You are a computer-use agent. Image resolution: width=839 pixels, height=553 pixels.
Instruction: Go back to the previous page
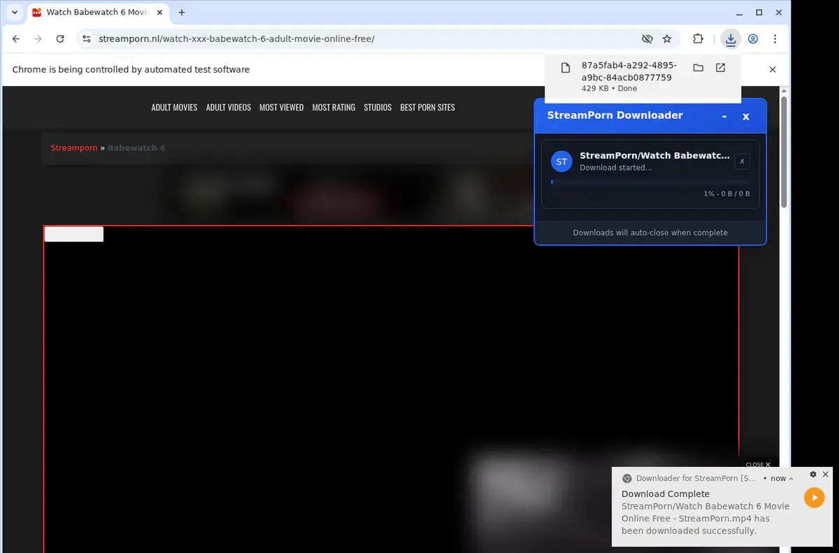pyautogui.click(x=16, y=39)
